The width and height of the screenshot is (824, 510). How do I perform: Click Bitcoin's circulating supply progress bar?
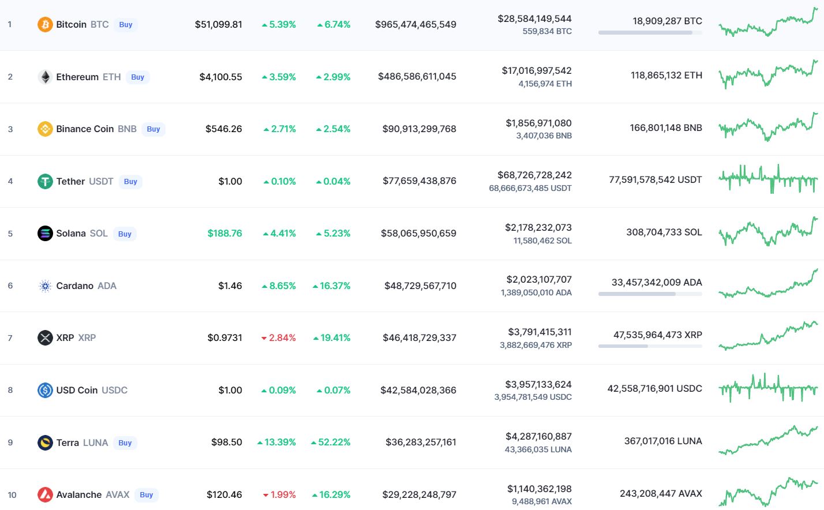[650, 33]
